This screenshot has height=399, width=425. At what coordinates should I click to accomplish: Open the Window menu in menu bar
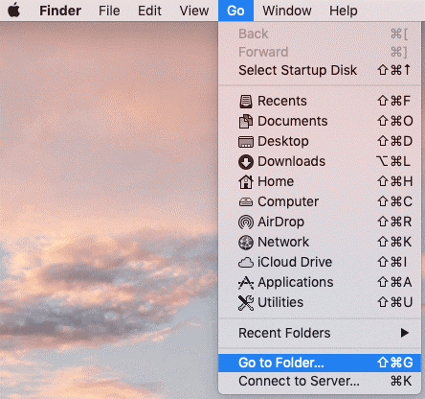[x=287, y=11]
